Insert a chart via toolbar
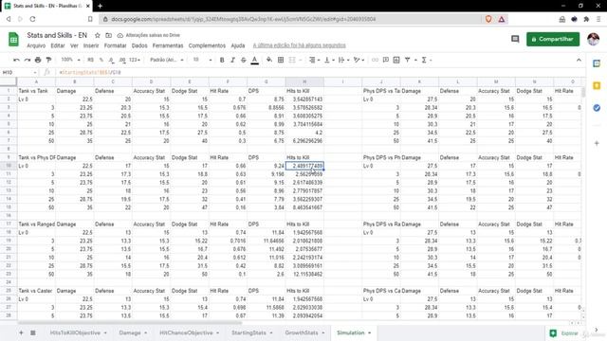Image resolution: width=607 pixels, height=341 pixels. (396, 60)
